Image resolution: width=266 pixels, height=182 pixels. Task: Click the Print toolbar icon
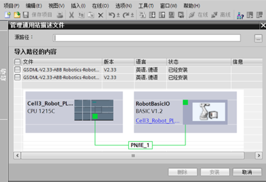[60, 15]
